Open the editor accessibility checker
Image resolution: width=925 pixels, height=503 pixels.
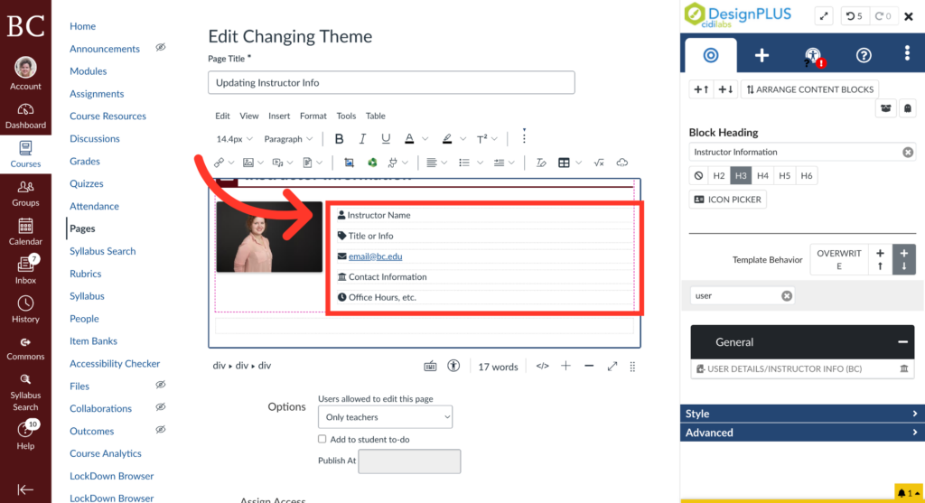tap(453, 367)
